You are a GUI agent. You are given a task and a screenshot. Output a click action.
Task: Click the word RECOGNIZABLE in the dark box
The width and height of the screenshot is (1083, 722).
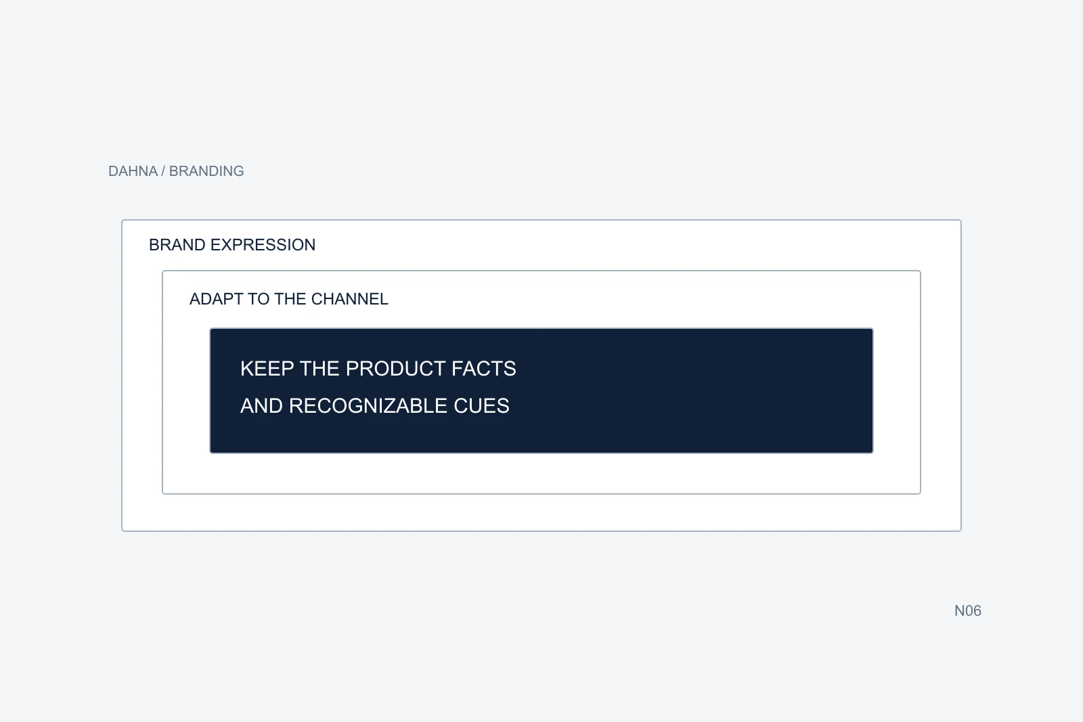pos(368,406)
